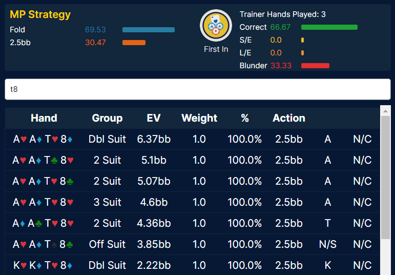Click the Weight column header

point(199,118)
